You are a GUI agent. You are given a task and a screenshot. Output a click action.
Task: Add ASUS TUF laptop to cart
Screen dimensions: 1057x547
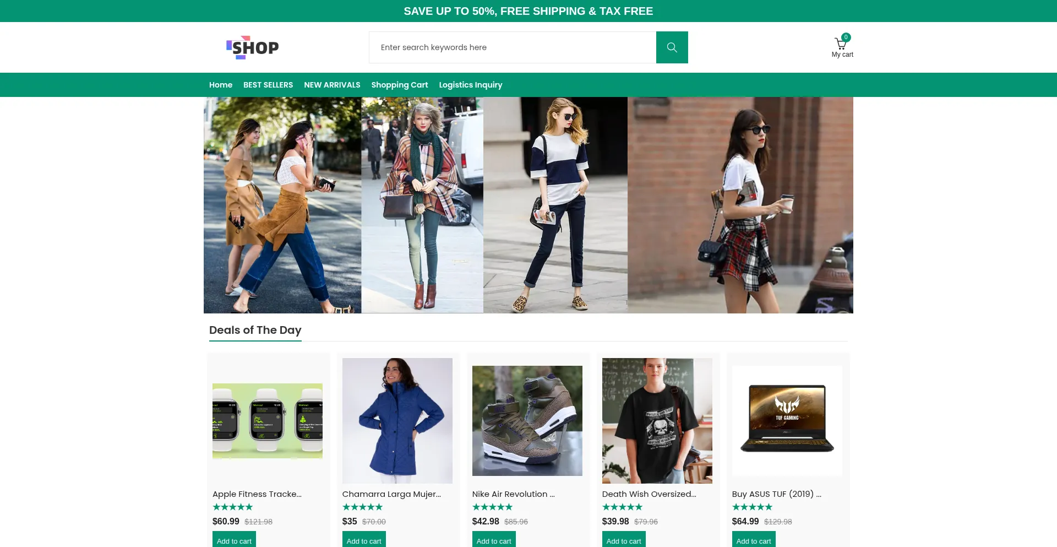coord(754,540)
